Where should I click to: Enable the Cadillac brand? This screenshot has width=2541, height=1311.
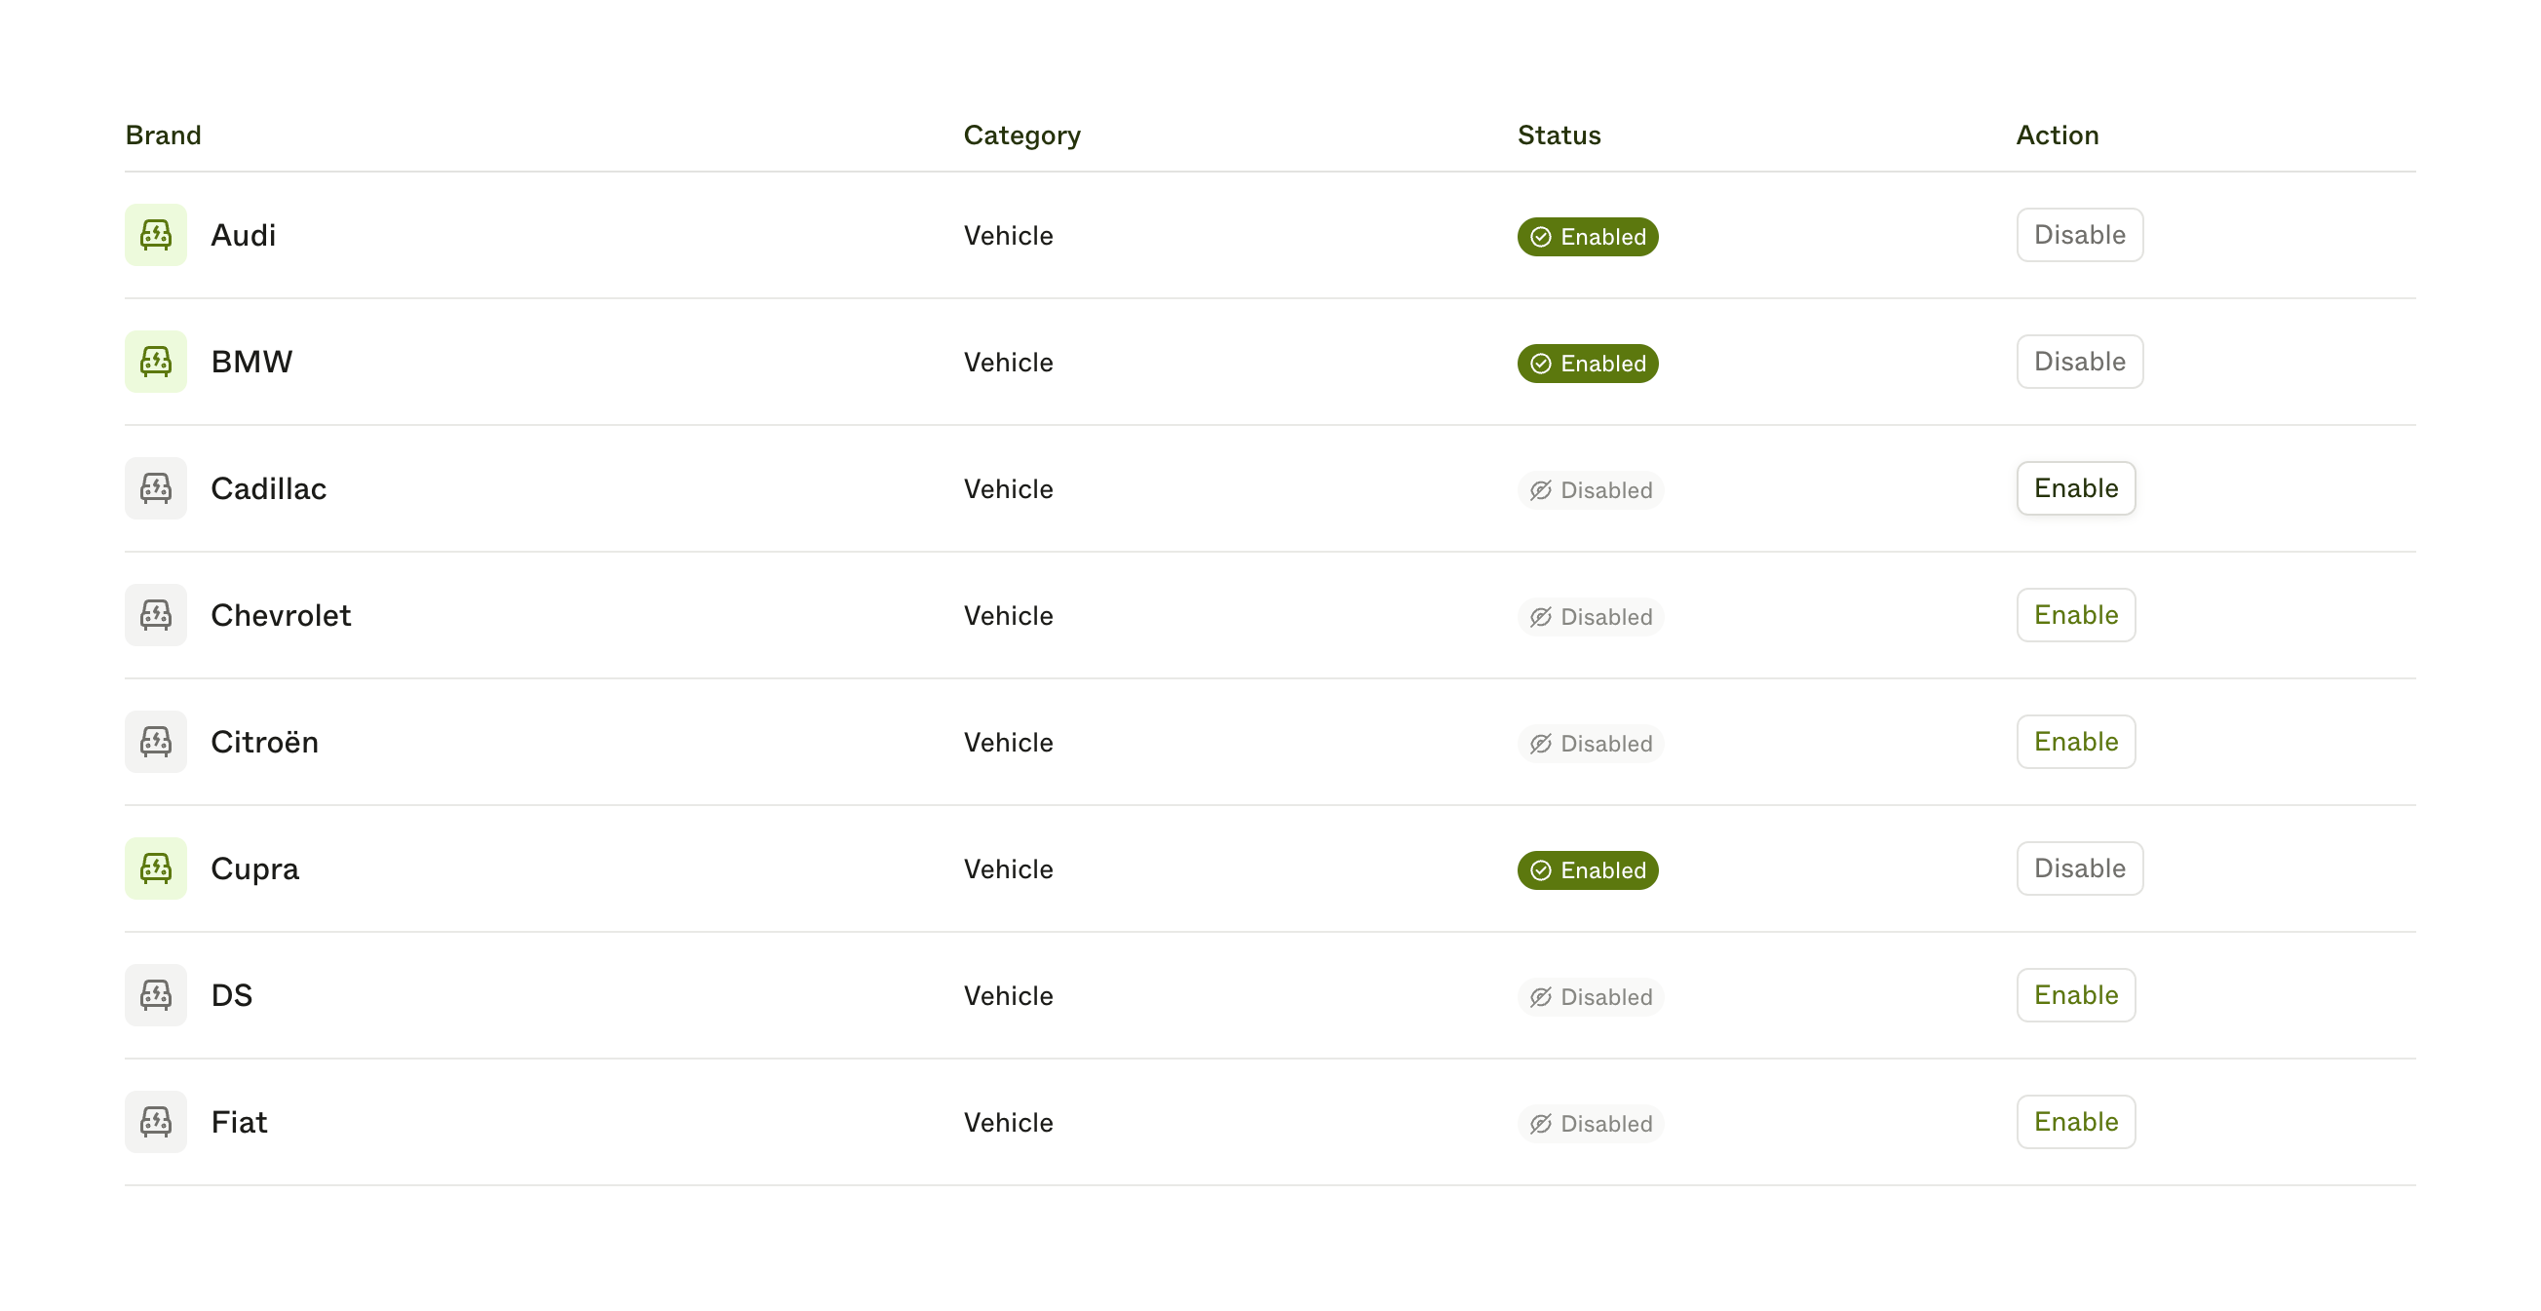2075,488
